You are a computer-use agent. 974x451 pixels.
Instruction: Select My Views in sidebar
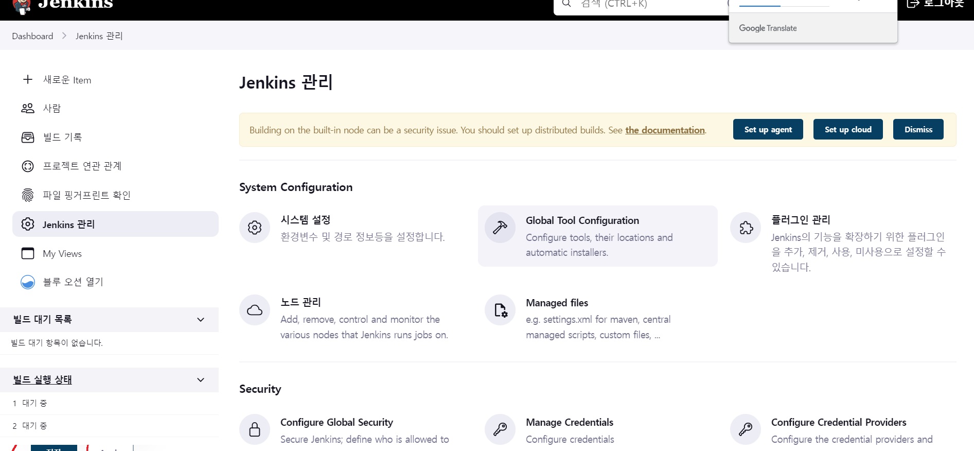(x=115, y=253)
